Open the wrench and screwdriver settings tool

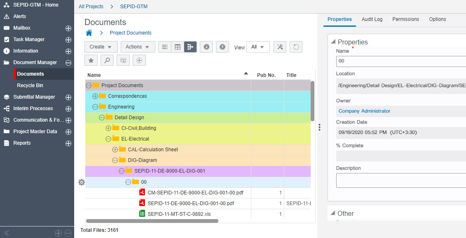point(280,47)
